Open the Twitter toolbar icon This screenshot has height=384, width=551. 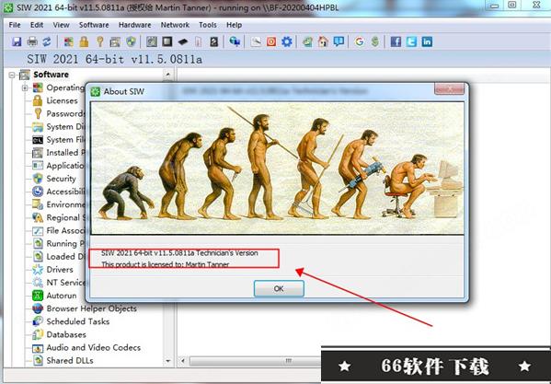(x=411, y=41)
